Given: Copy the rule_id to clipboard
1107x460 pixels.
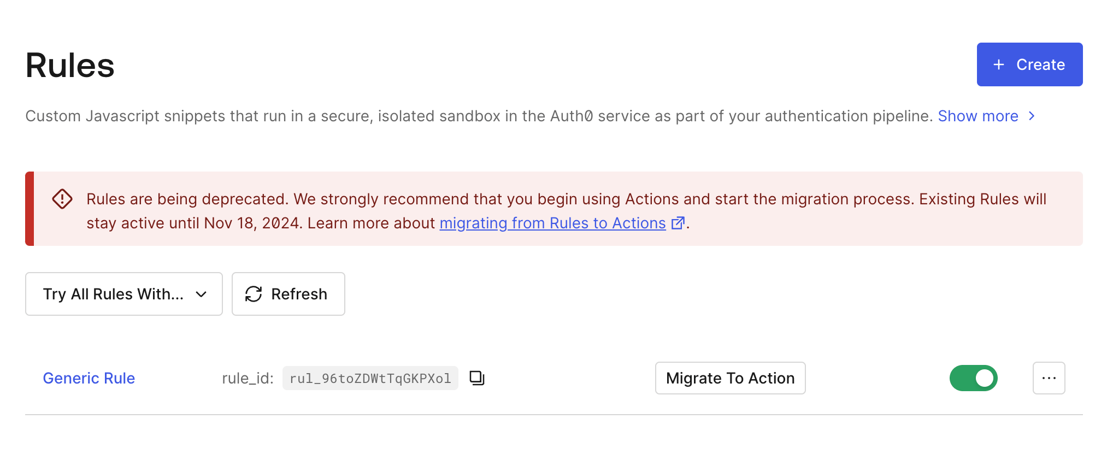Looking at the screenshot, I should point(477,378).
